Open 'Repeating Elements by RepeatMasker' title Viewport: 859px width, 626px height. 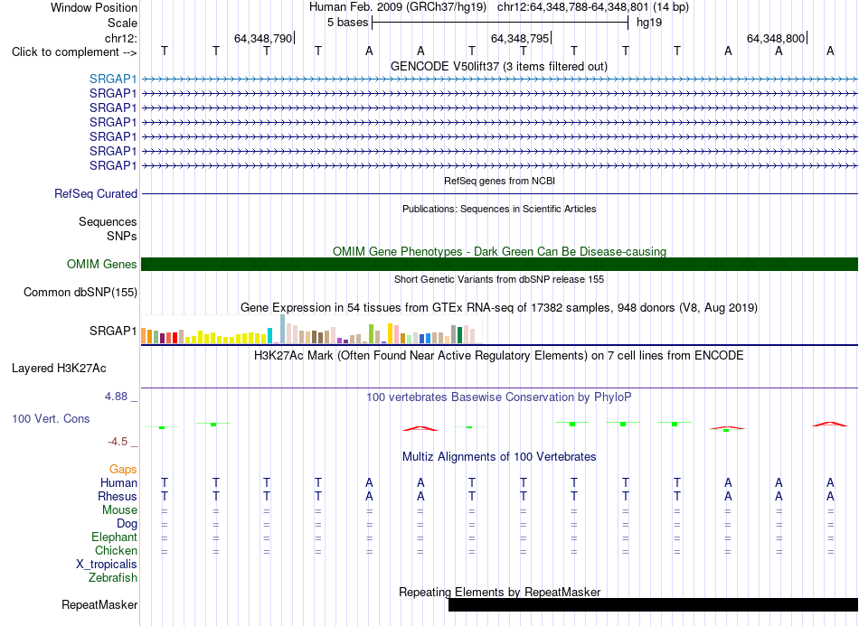499,592
